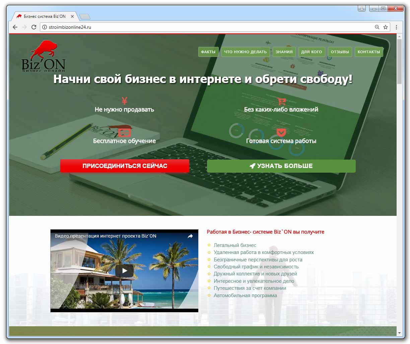The height and width of the screenshot is (344, 410).
Task: Click the site info icon in address bar
Action: (45, 27)
